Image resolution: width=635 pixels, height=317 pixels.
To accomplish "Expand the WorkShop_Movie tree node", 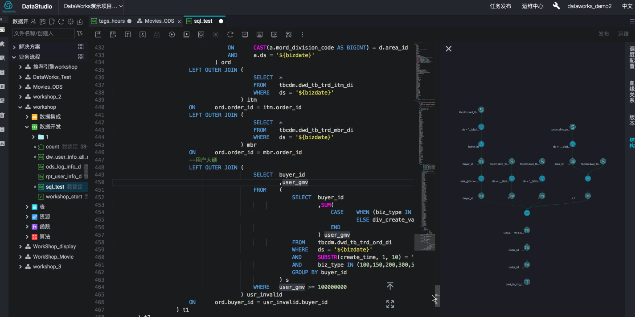I will tap(20, 257).
